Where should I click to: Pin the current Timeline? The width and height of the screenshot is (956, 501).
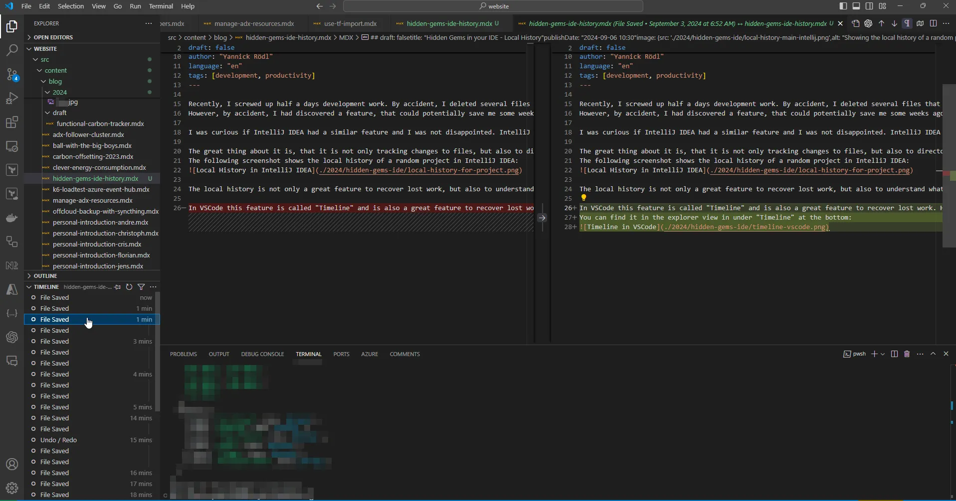coord(118,287)
